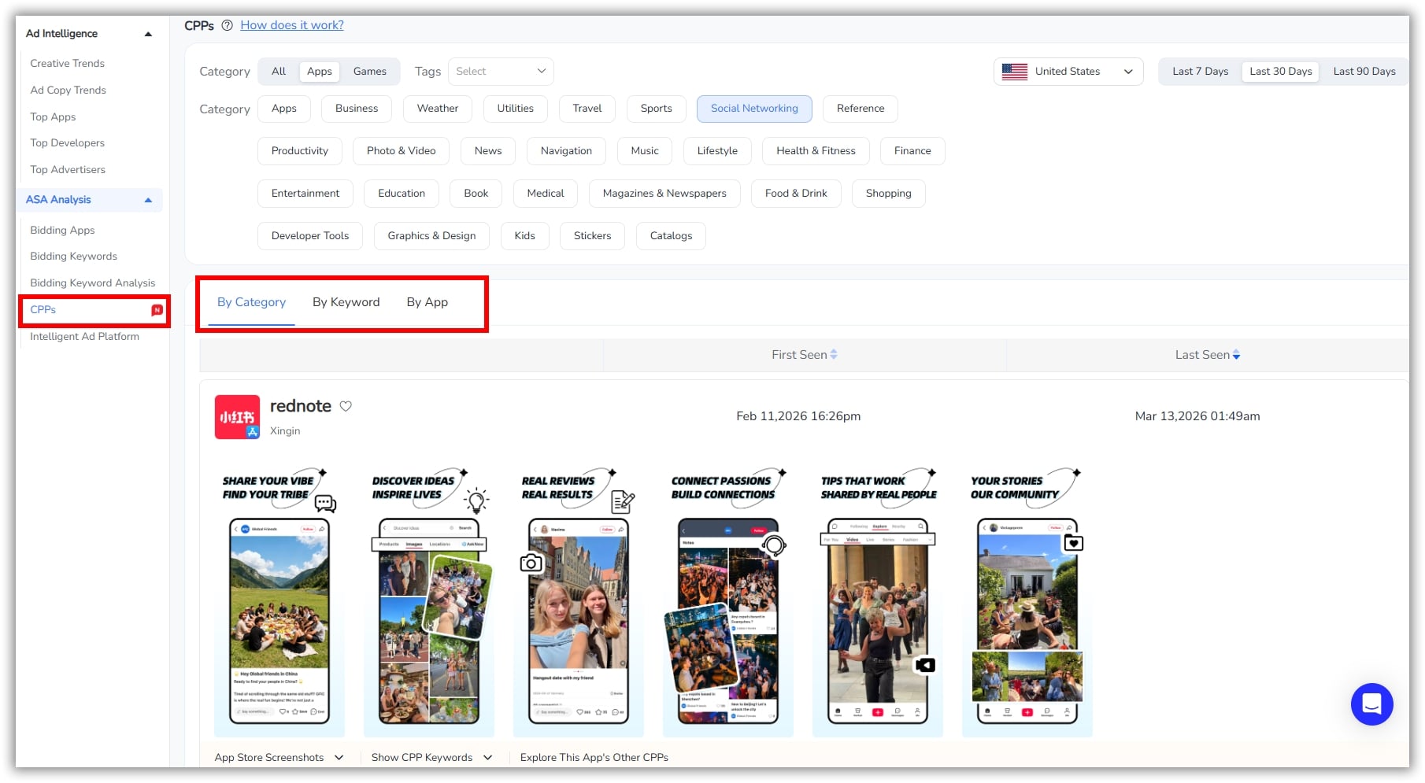The height and width of the screenshot is (783, 1425).
Task: Open the Tags select dropdown
Action: (501, 72)
